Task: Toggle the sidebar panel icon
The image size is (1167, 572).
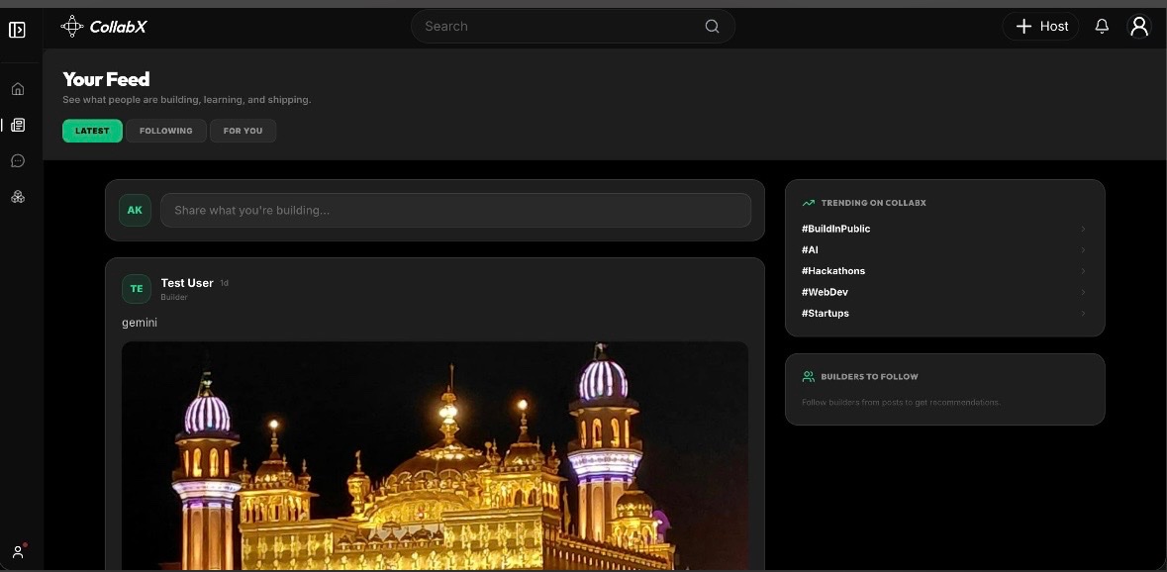Action: [17, 30]
